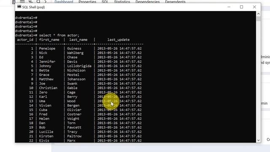Open pgAdmin Dependencies tab
The width and height of the screenshot is (270, 152).
[147, 2]
